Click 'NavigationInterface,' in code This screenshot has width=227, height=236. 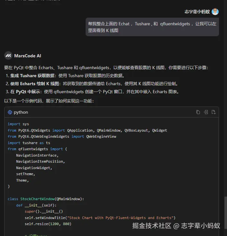[x=37, y=155]
